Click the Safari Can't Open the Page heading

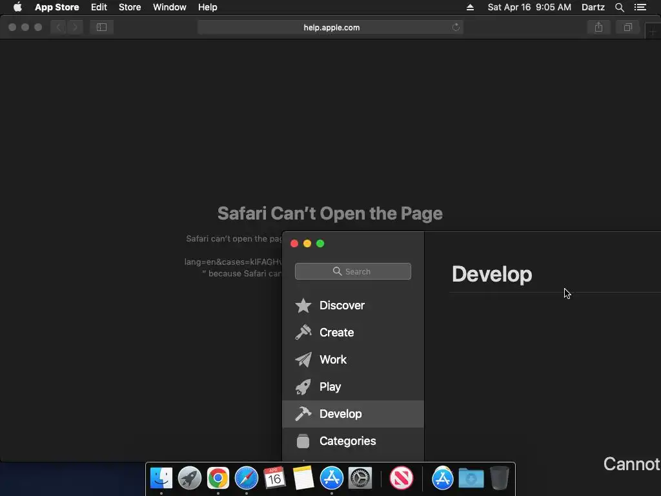tap(330, 213)
